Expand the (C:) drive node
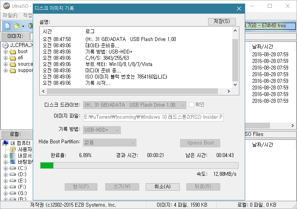The image size is (297, 209). tap(6, 168)
